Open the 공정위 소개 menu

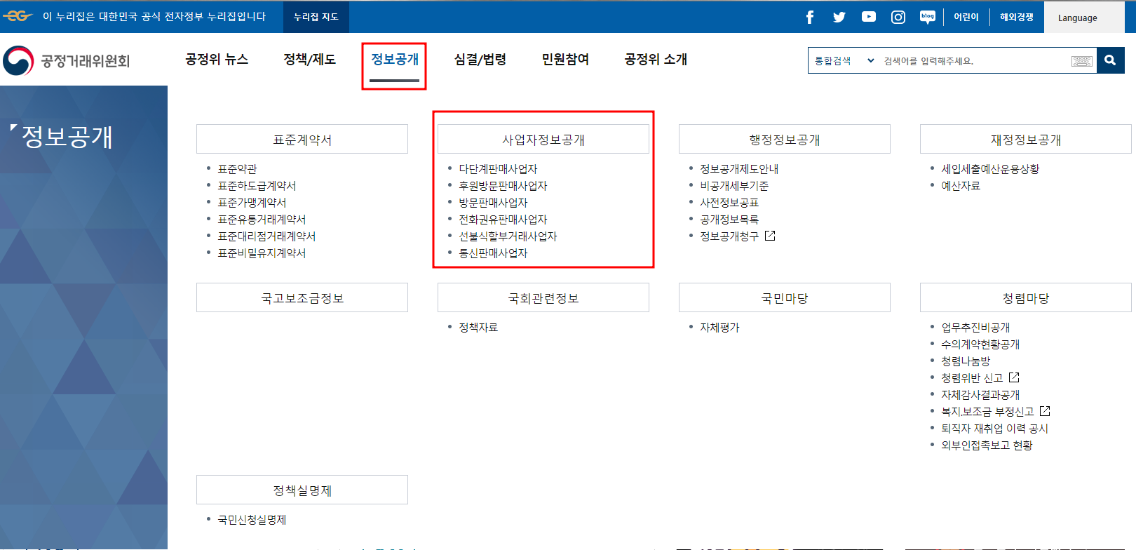(x=656, y=60)
